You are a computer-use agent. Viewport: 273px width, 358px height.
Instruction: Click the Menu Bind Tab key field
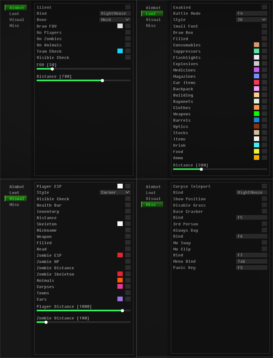[251, 261]
